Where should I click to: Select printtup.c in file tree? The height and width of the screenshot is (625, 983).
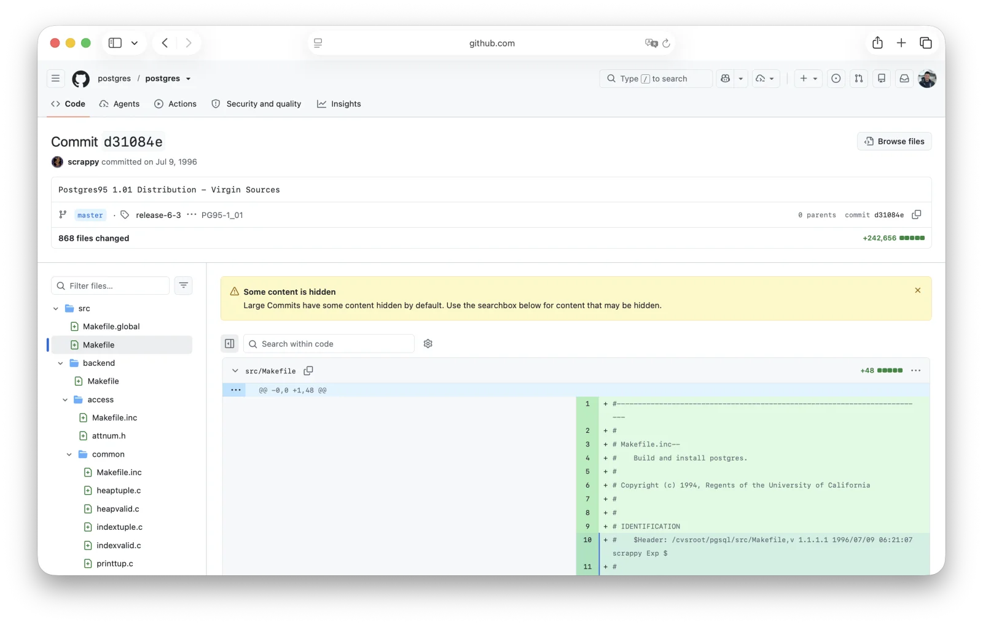115,564
